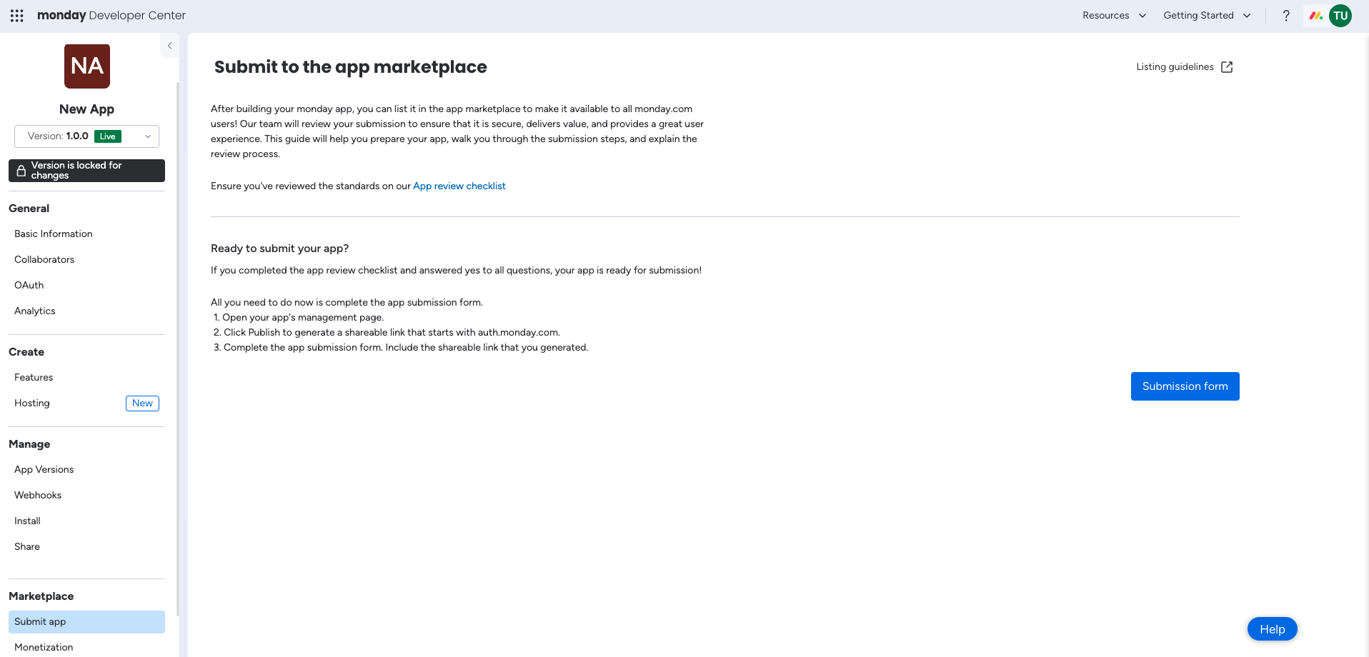The width and height of the screenshot is (1369, 657).
Task: Click the Marketplace section heading
Action: (41, 596)
